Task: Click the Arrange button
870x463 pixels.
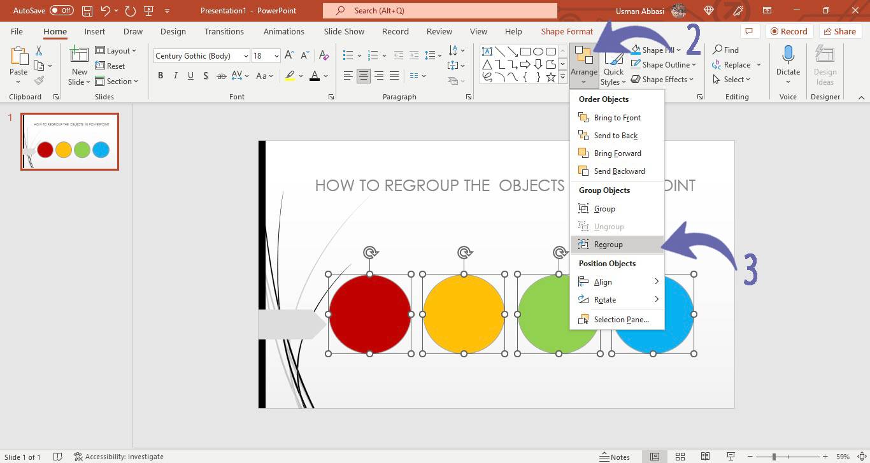Action: (x=583, y=65)
